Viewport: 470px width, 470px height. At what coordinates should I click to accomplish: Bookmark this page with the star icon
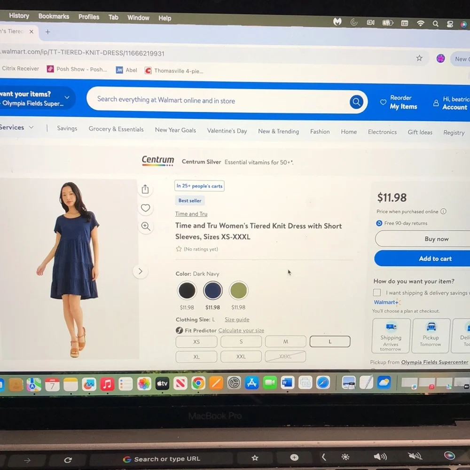pyautogui.click(x=419, y=58)
